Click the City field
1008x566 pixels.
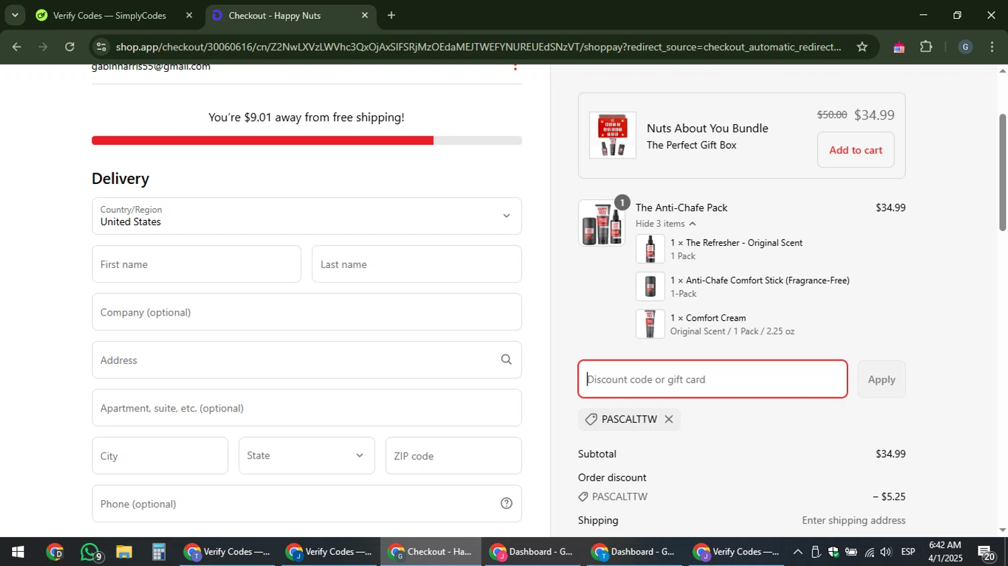160,456
